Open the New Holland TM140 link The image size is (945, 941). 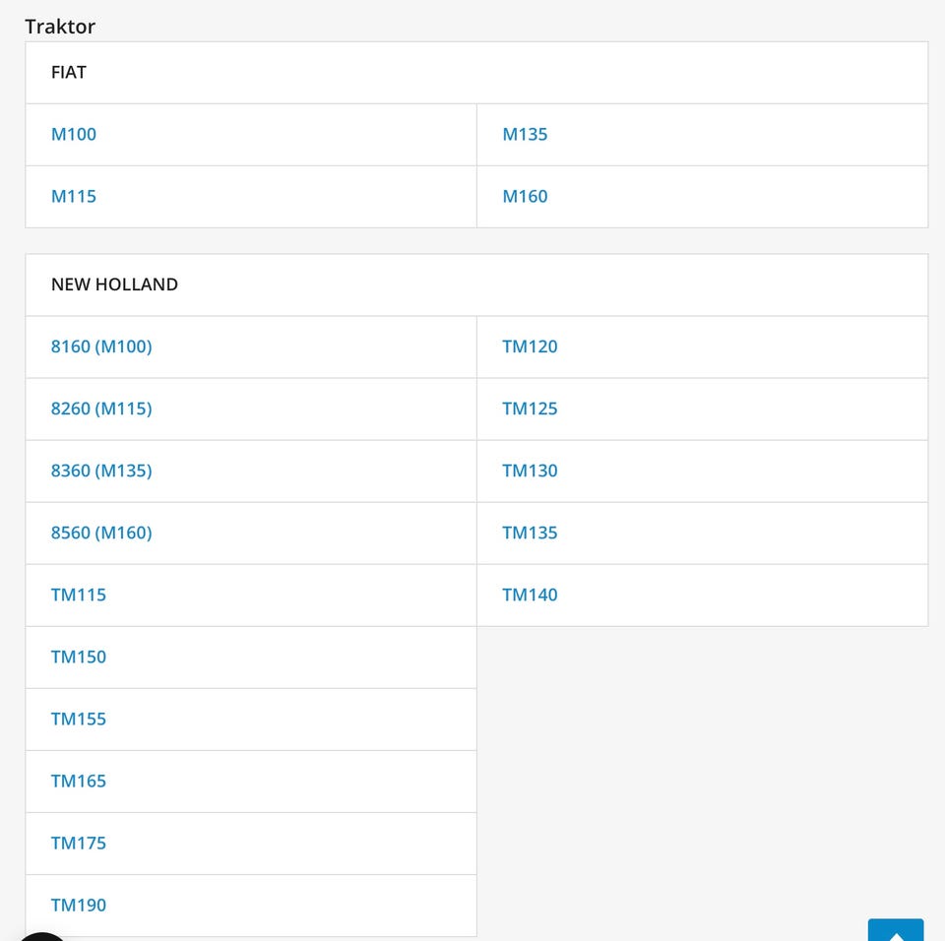pos(530,595)
